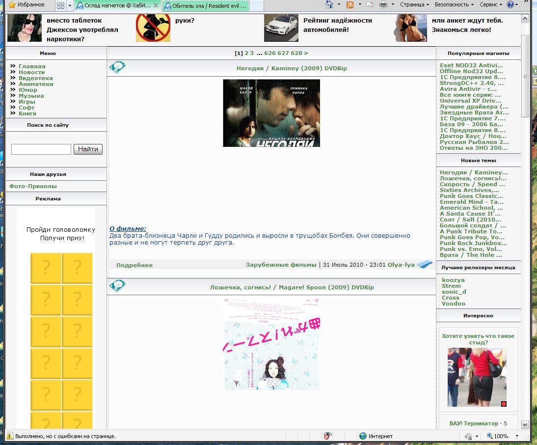Viewport: 537px width, 445px height.
Task: Expand the Home button dropdown arrow
Action: [x=339, y=4]
